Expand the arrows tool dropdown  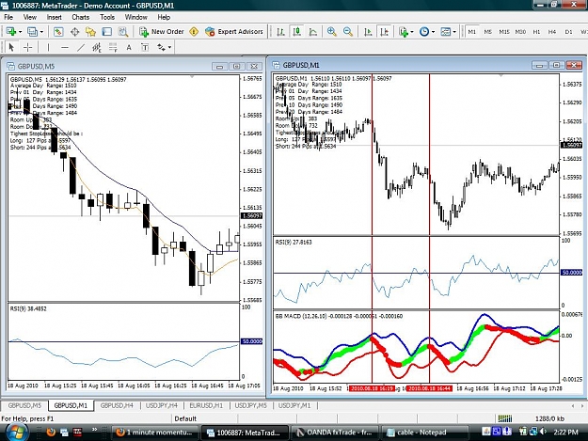point(170,47)
